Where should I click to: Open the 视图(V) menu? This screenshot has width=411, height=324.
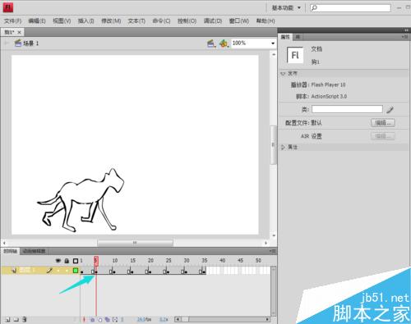(62, 21)
